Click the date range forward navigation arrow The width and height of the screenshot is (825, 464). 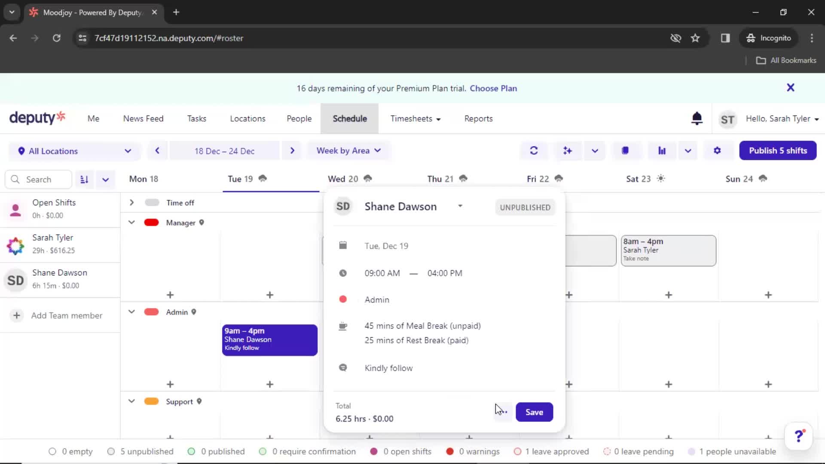click(x=292, y=151)
